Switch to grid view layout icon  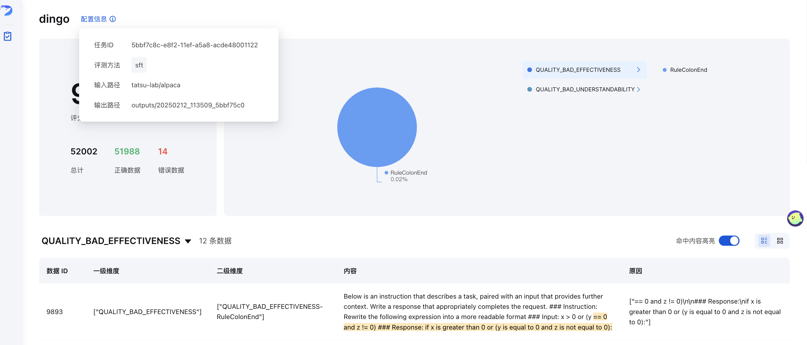(x=780, y=241)
